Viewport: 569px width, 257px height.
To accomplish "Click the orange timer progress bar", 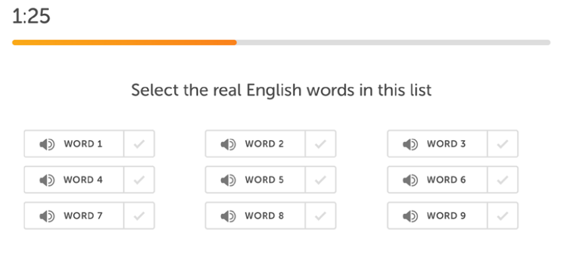I will [x=125, y=42].
